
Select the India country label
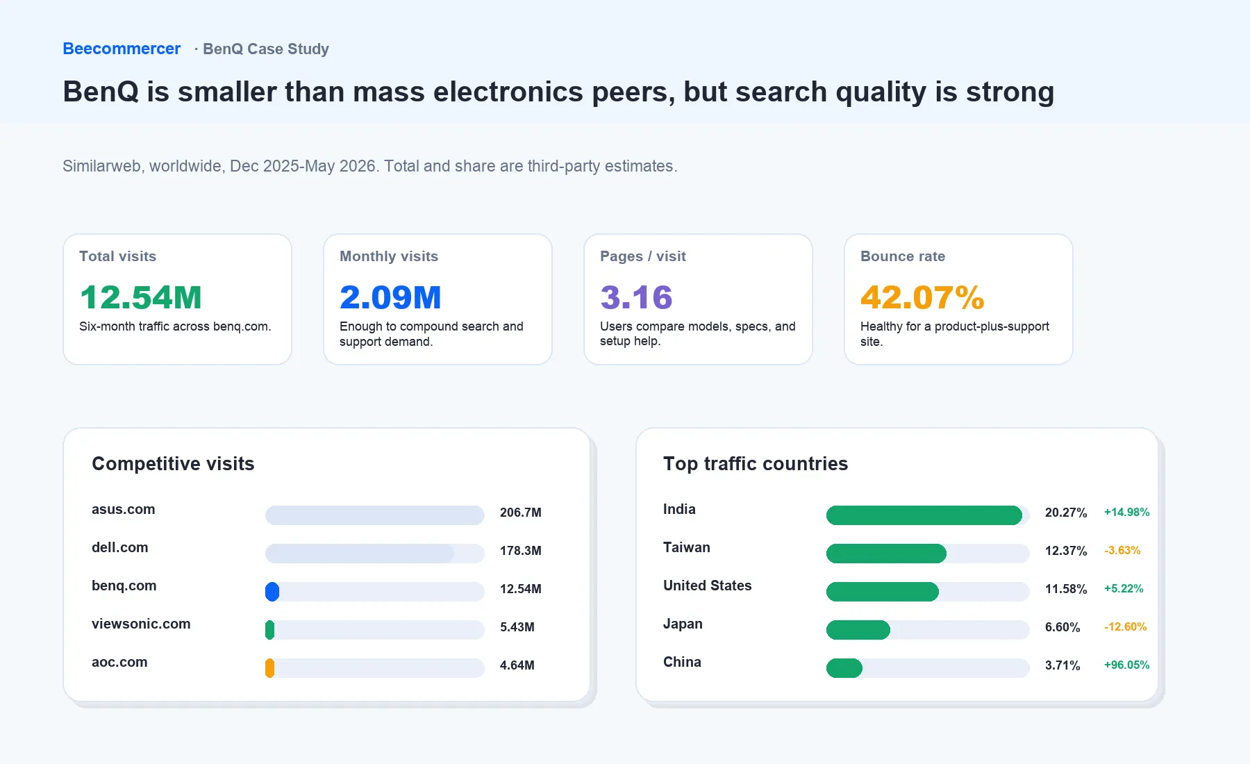click(x=679, y=509)
